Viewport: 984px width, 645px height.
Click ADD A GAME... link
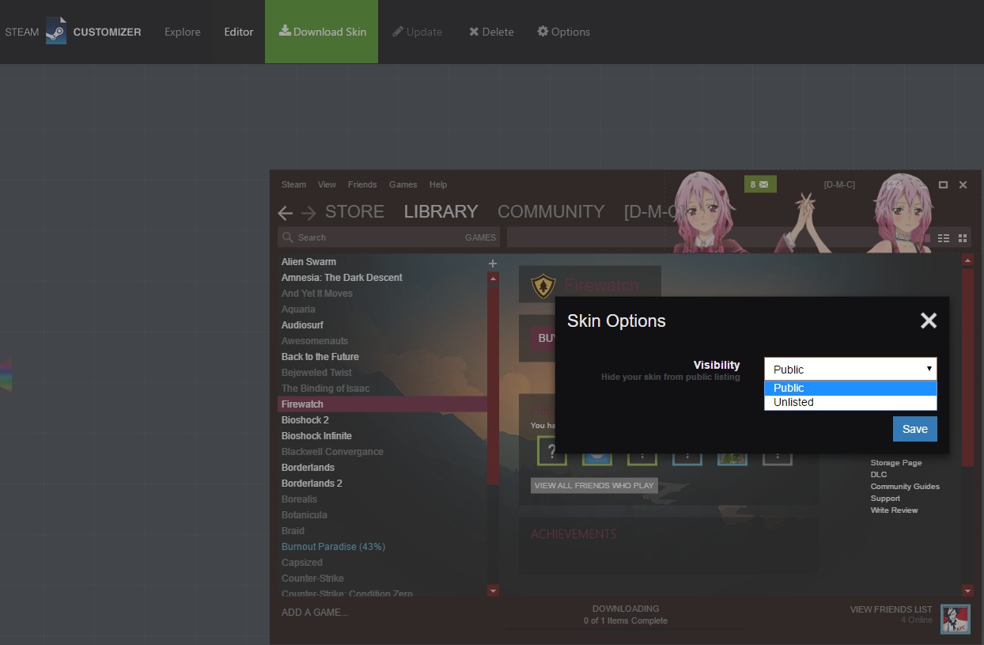tap(315, 613)
